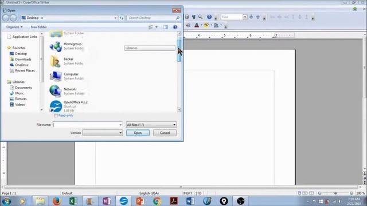Open the Organize menu
Viewport: 367px width, 206px height.
[x=14, y=27]
